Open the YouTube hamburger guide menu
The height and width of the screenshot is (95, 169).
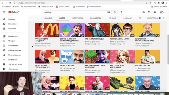point(4,12)
